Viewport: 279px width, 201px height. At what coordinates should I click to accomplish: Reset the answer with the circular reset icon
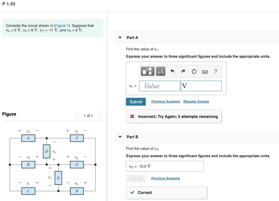(194, 71)
